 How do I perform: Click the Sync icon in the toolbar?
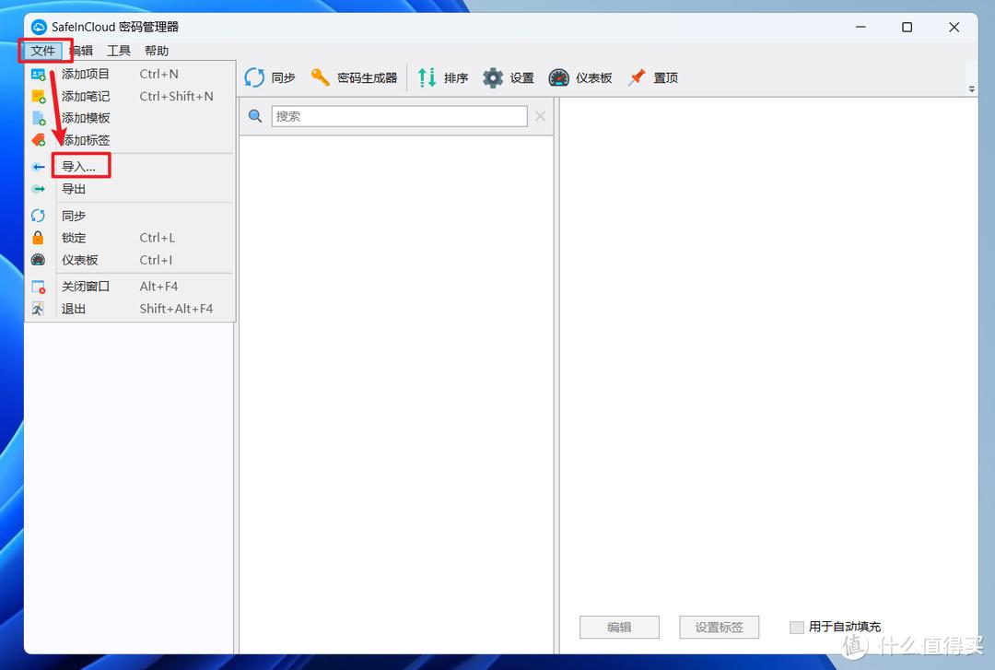[254, 78]
